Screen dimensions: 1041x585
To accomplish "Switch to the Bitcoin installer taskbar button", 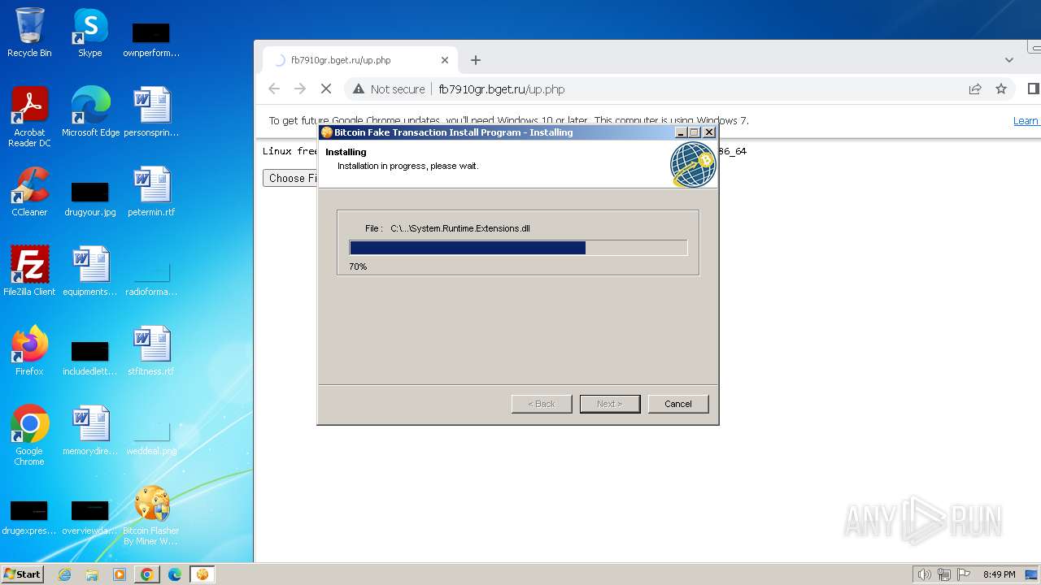I will pos(202,574).
